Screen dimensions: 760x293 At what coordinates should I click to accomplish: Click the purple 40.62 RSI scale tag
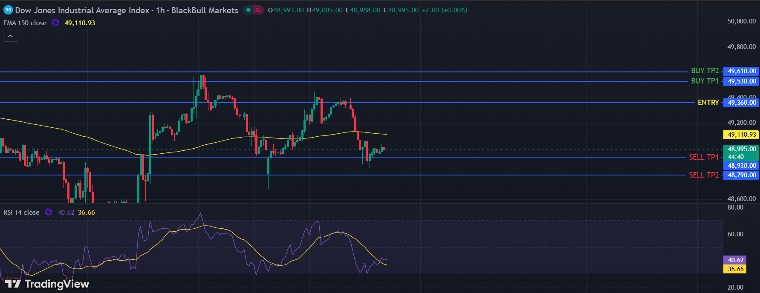pos(736,260)
